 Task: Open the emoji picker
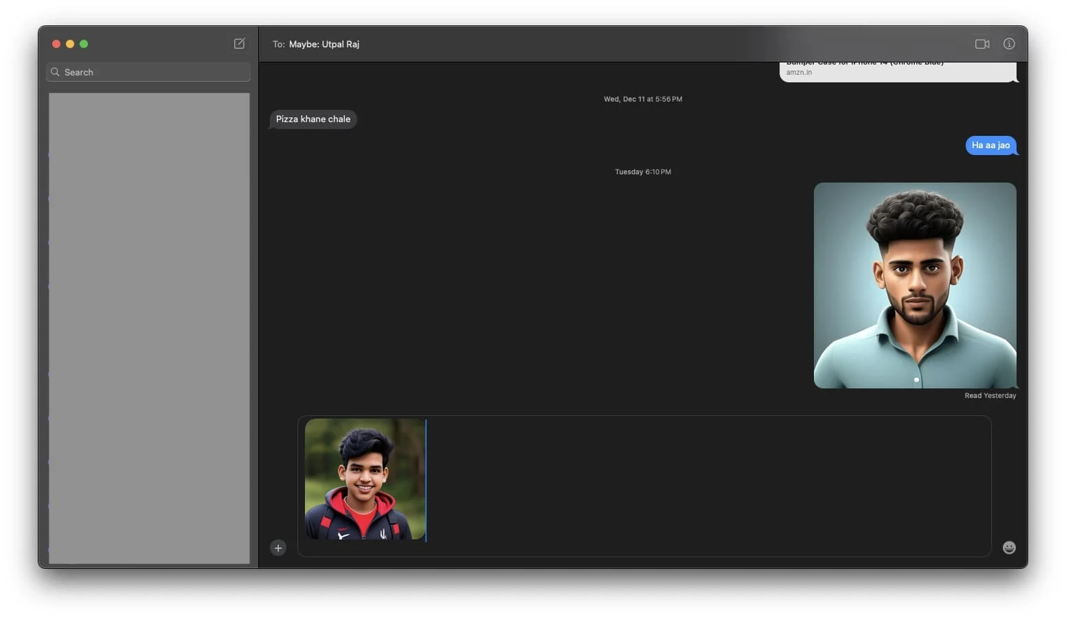pos(1009,547)
